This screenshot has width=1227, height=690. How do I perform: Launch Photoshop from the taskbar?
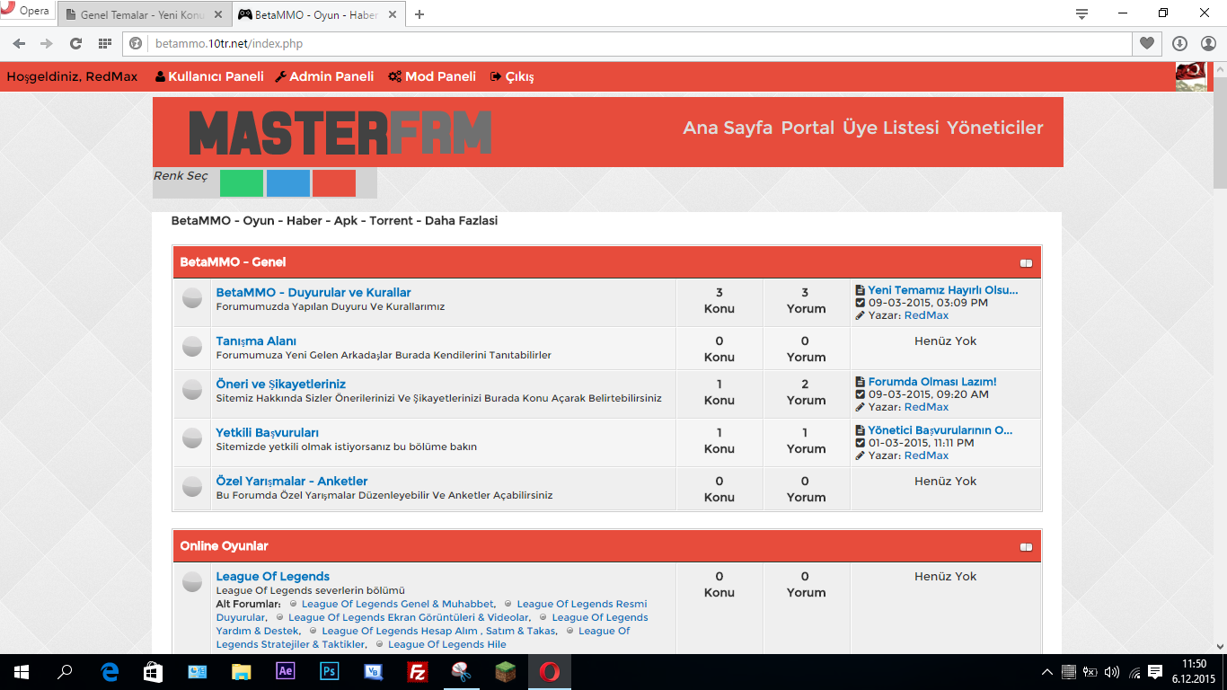[330, 671]
